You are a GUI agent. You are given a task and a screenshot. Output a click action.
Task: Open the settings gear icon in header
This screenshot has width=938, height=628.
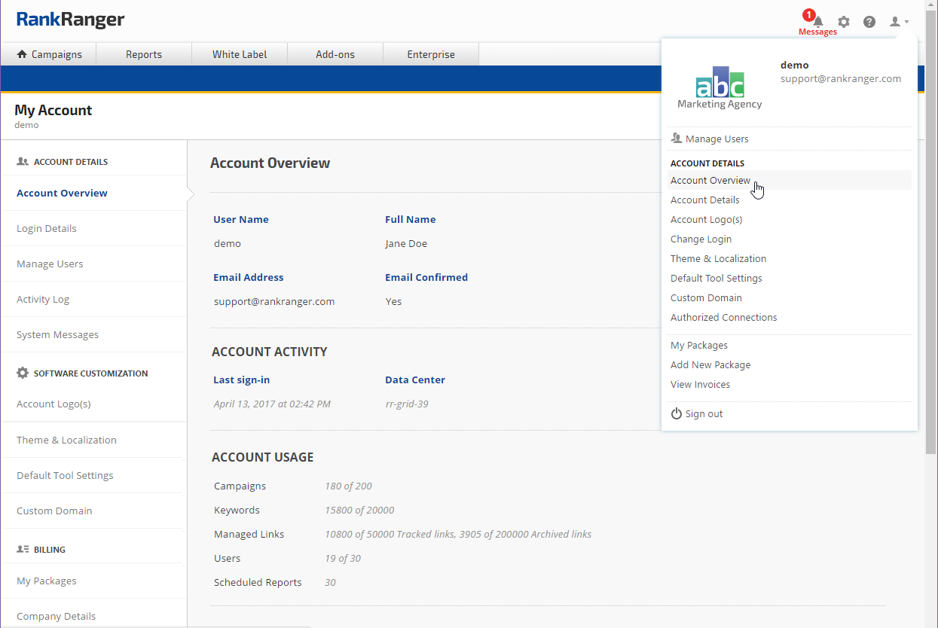click(844, 22)
